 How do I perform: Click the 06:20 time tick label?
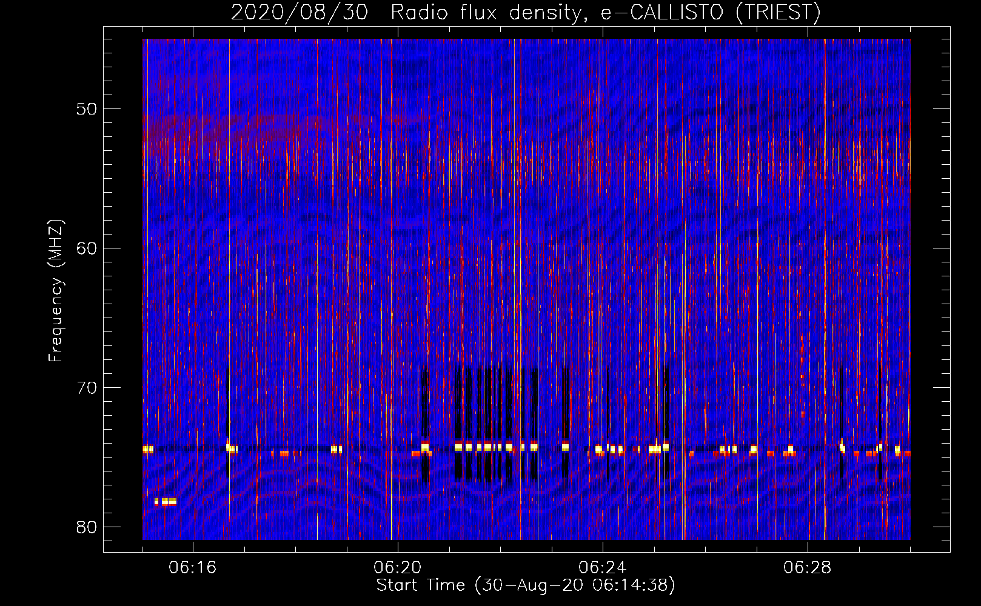coord(398,568)
